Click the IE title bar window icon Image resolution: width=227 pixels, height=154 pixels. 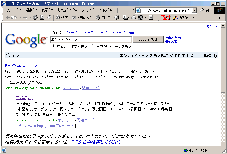click(x=4, y=3)
